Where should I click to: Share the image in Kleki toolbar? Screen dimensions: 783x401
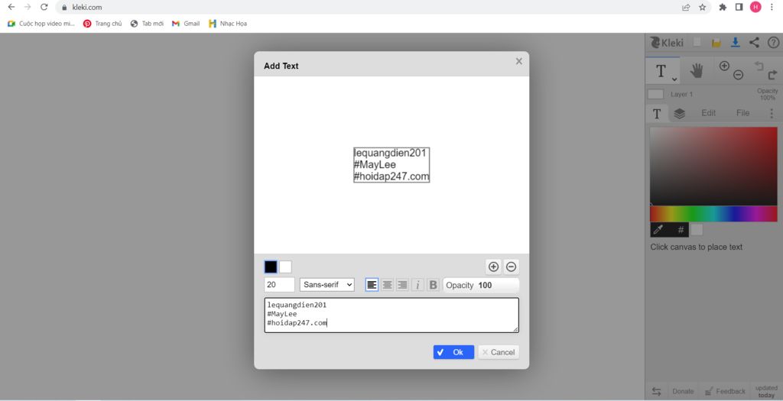pos(754,43)
